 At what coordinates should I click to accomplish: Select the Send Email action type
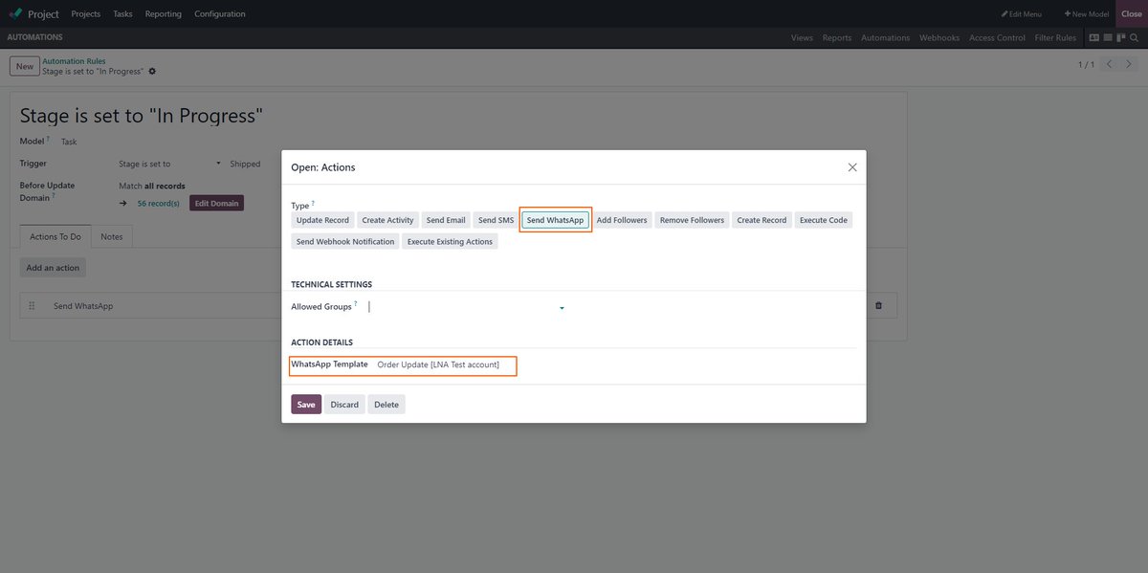[x=446, y=220]
